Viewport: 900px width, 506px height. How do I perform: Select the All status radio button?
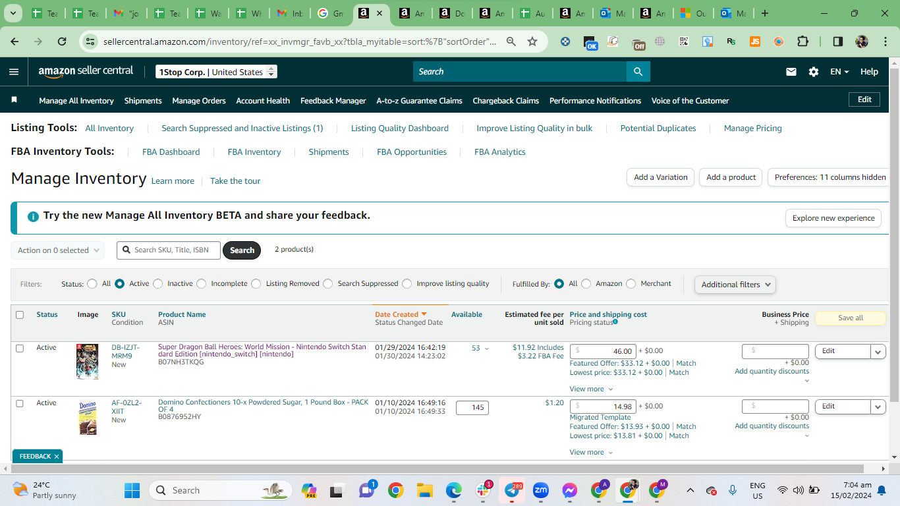pos(92,284)
